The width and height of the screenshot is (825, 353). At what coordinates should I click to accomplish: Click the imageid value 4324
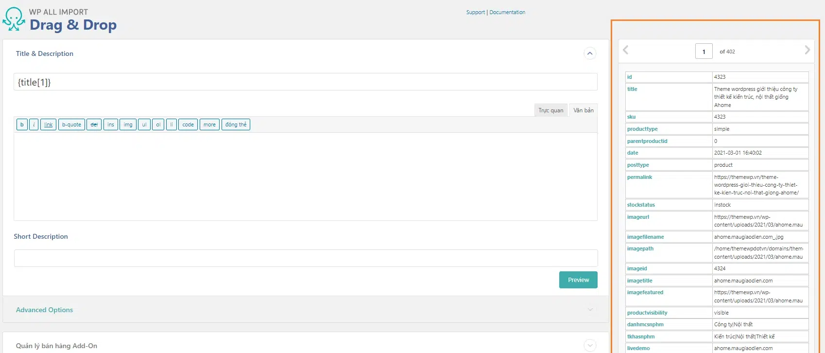click(720, 268)
